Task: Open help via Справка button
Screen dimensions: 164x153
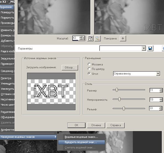Action: [115, 125]
